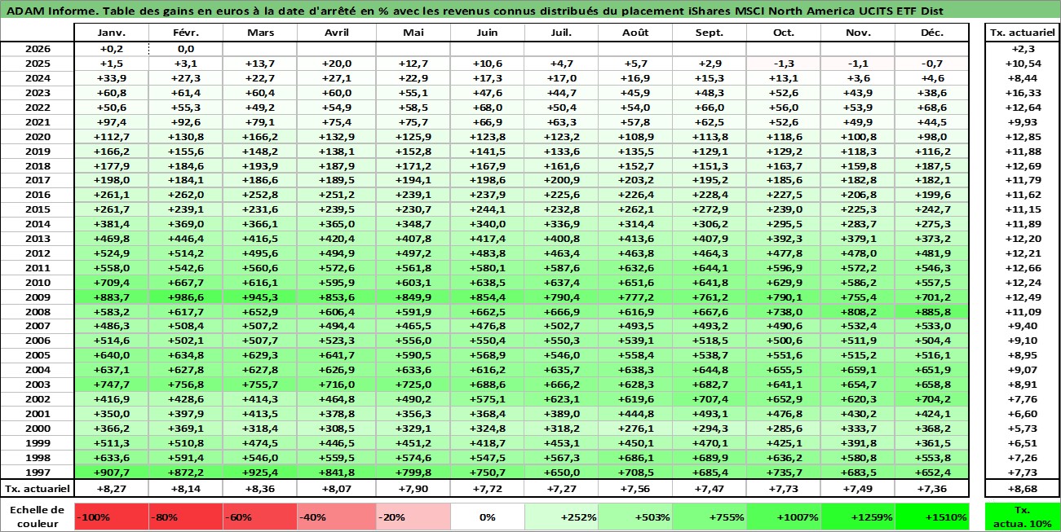Screen dimensions: 1061x532
Task: Click the 2009 year row label
Action: (38, 297)
